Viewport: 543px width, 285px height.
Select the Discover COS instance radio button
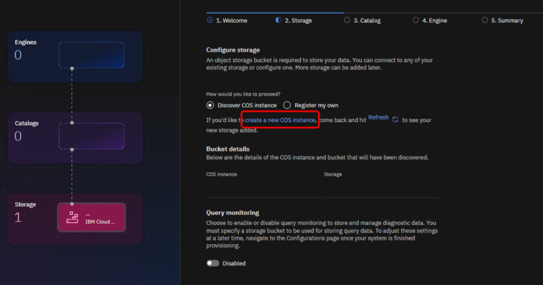click(210, 105)
